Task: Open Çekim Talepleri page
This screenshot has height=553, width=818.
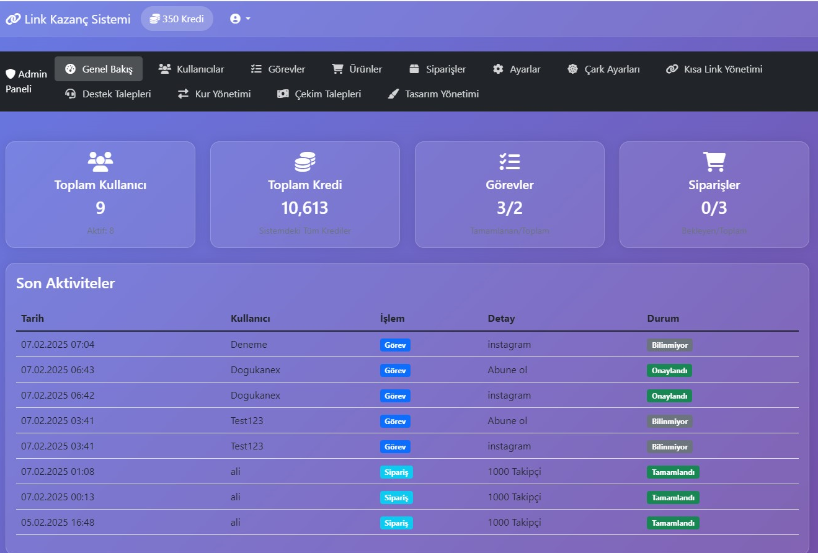Action: (x=319, y=94)
